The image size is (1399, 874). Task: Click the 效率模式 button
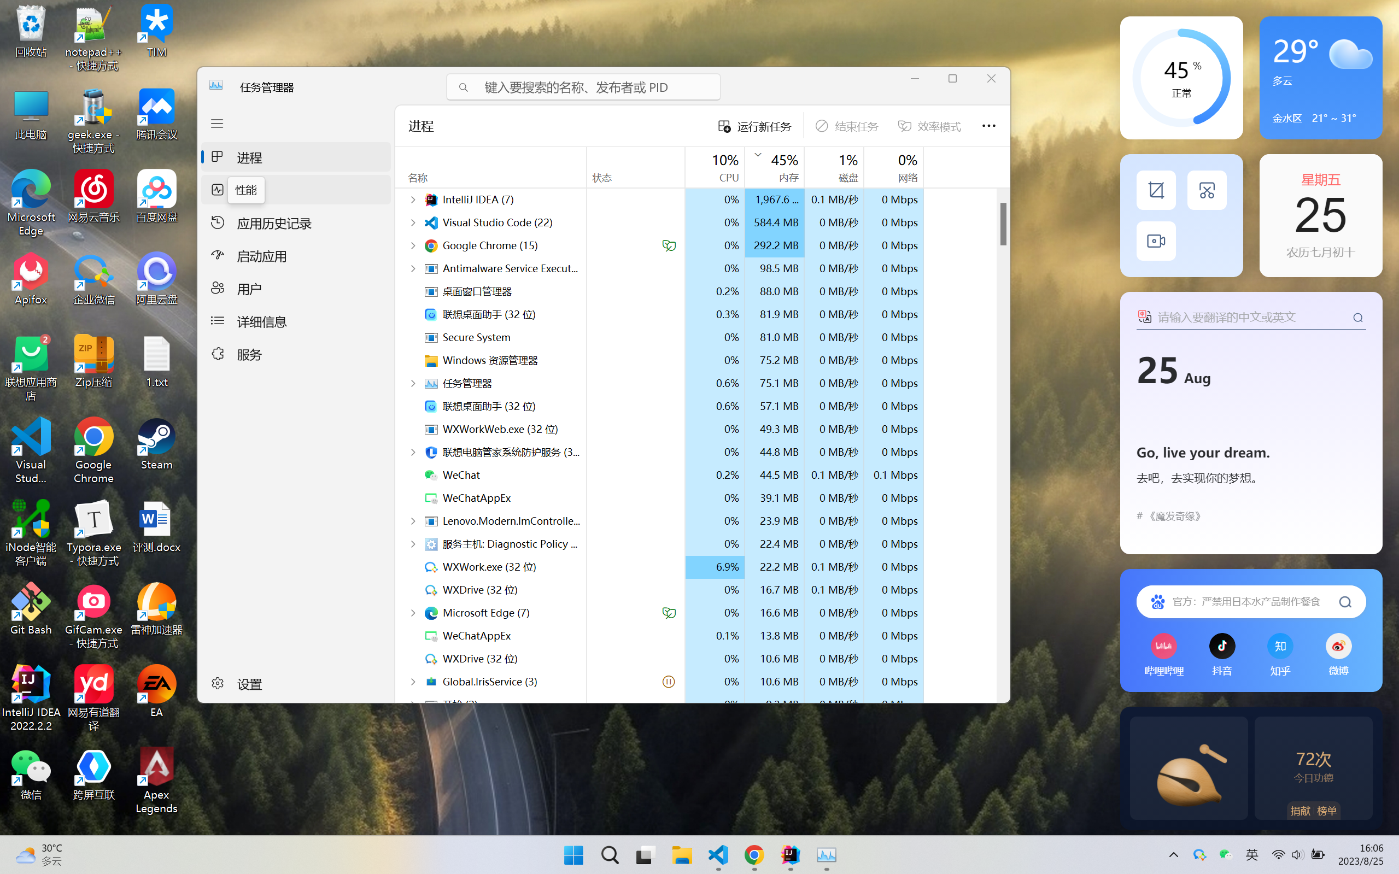pos(929,126)
